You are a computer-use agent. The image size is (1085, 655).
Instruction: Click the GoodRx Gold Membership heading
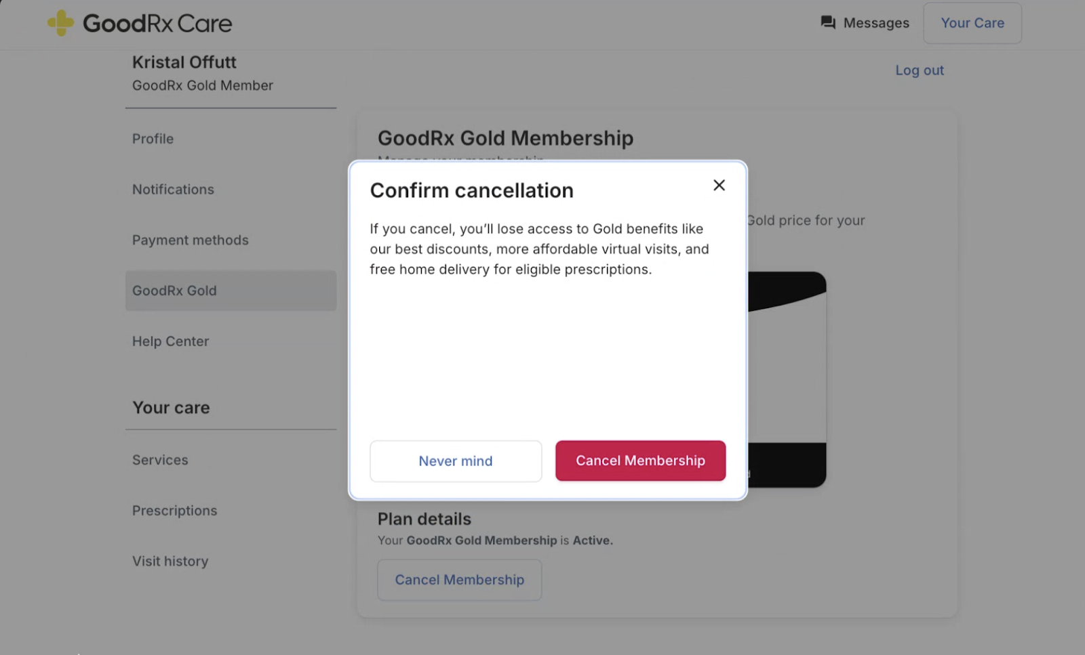pyautogui.click(x=505, y=138)
